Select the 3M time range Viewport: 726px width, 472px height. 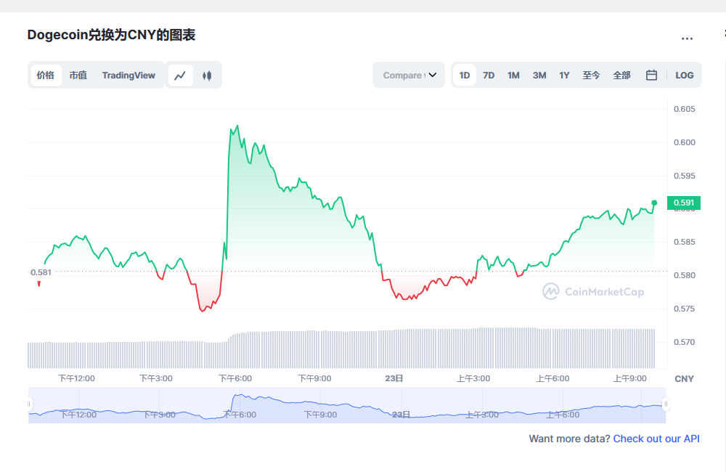539,75
